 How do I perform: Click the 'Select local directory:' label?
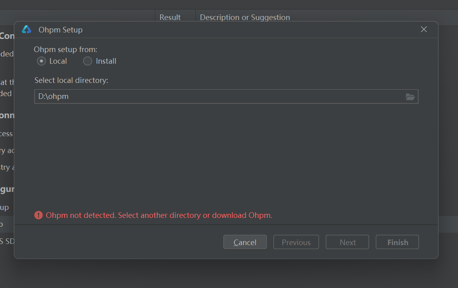click(71, 81)
